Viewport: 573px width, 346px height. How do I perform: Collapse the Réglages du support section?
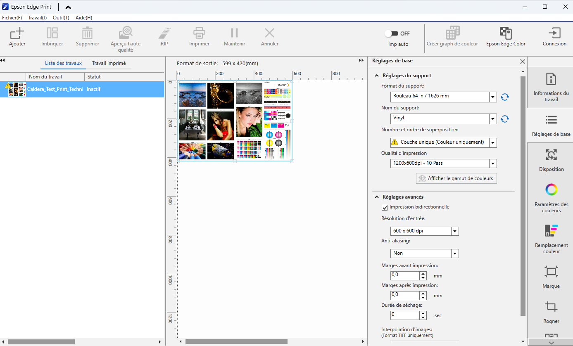coord(377,76)
